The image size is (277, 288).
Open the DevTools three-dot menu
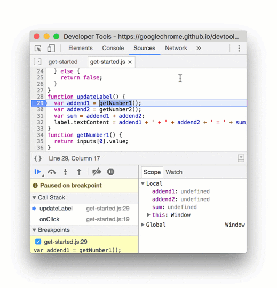239,49
